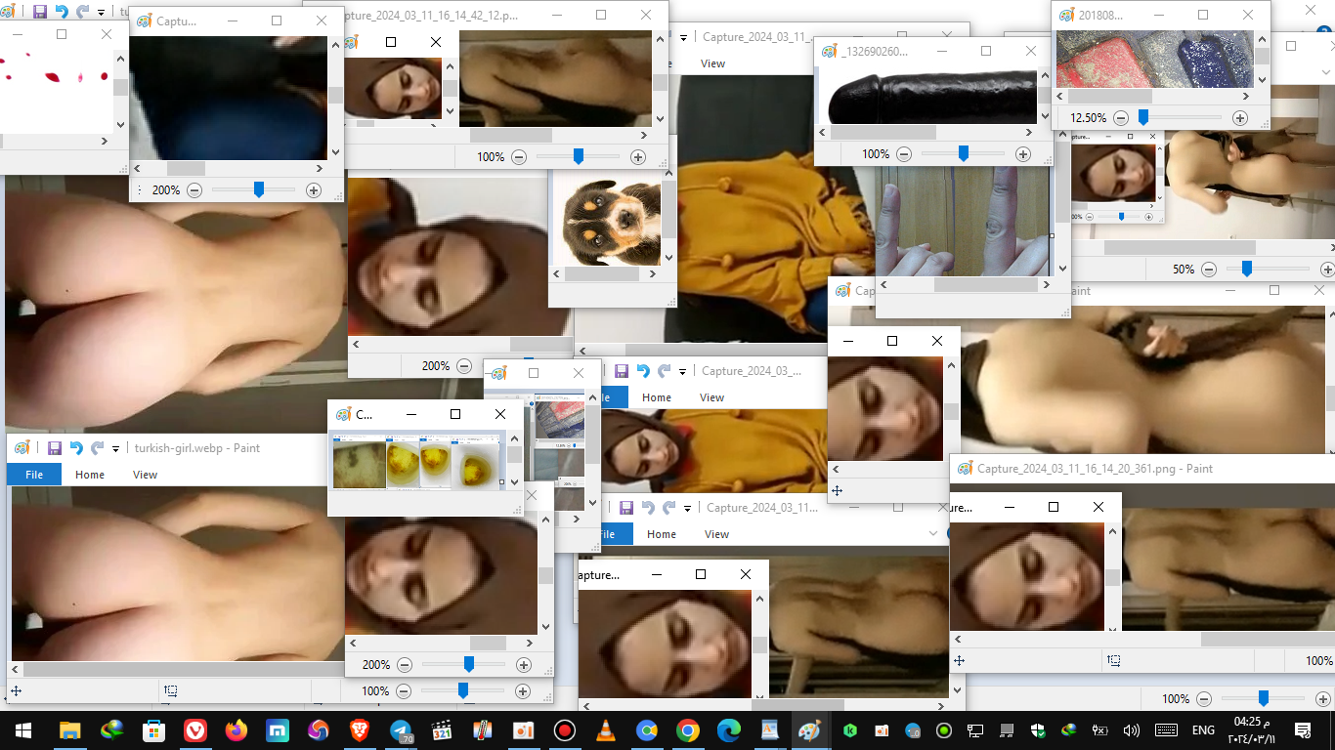Click zoom out button beside the 50% zoom level

tap(1209, 270)
